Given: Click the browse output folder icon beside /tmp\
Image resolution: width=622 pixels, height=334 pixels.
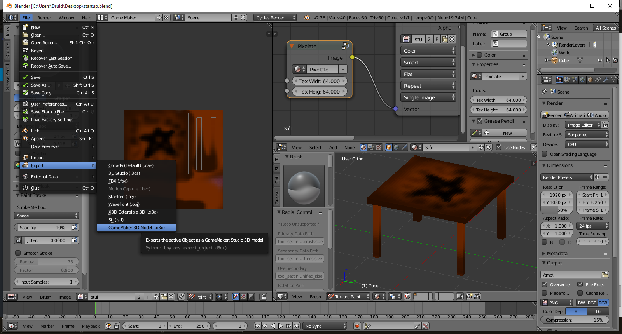Looking at the screenshot, I should click(605, 275).
